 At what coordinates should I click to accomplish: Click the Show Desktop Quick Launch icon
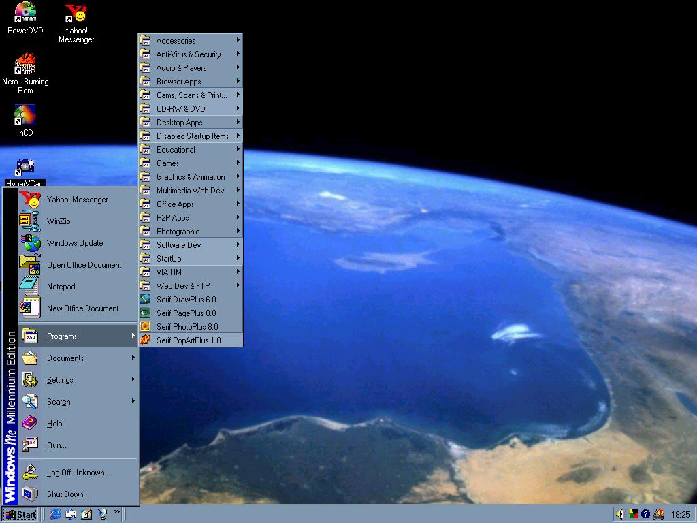point(86,514)
